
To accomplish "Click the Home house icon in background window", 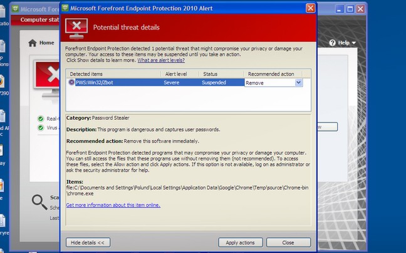I will click(x=33, y=43).
